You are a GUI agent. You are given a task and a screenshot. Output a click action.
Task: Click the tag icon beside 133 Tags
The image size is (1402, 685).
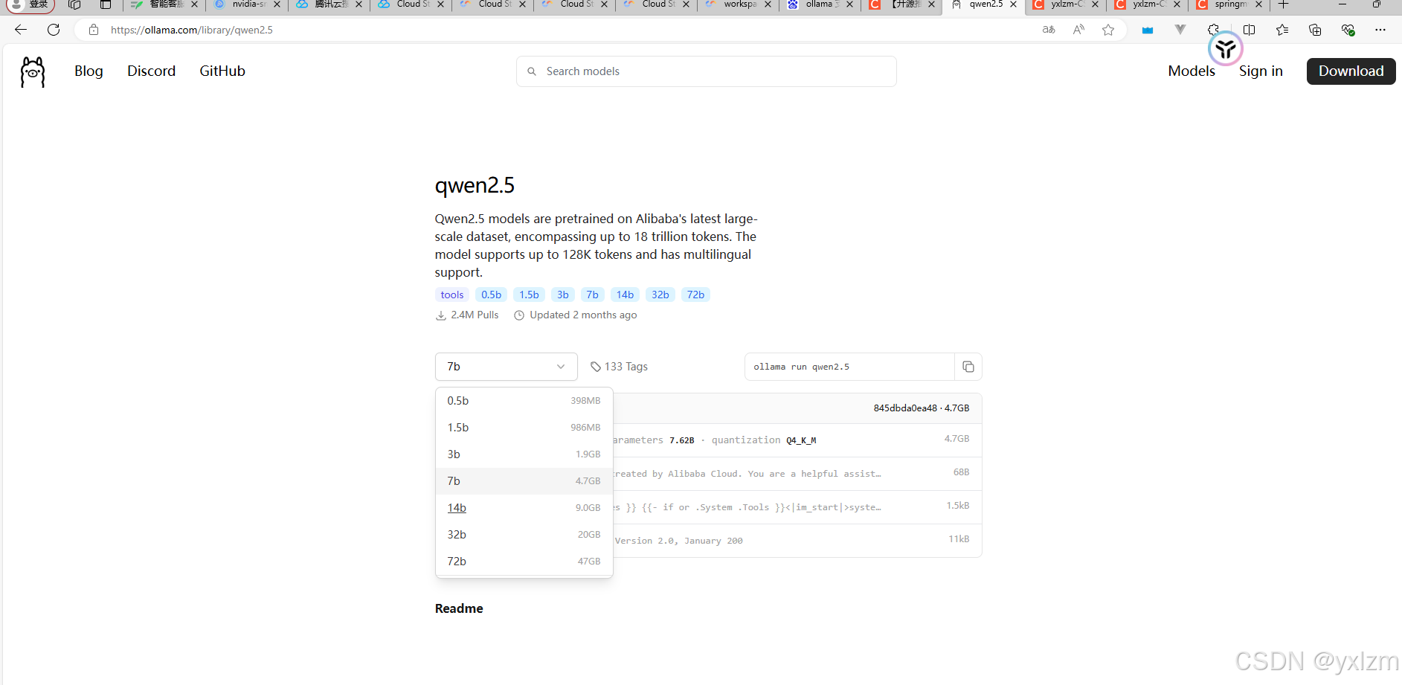tap(595, 367)
